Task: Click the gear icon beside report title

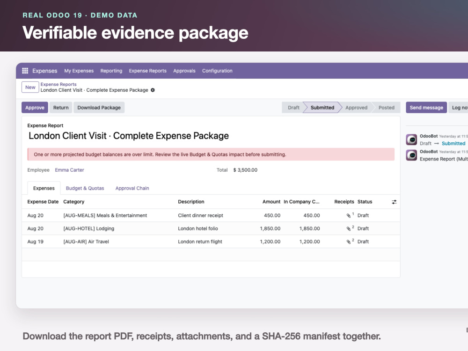Action: tap(153, 90)
